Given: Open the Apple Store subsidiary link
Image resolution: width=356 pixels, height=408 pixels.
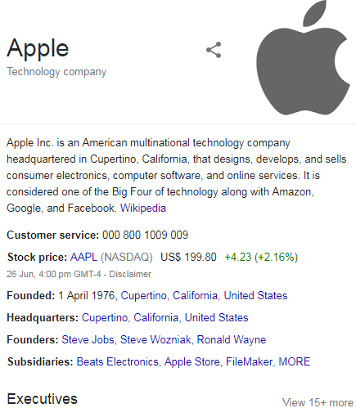Looking at the screenshot, I should coord(192,362).
